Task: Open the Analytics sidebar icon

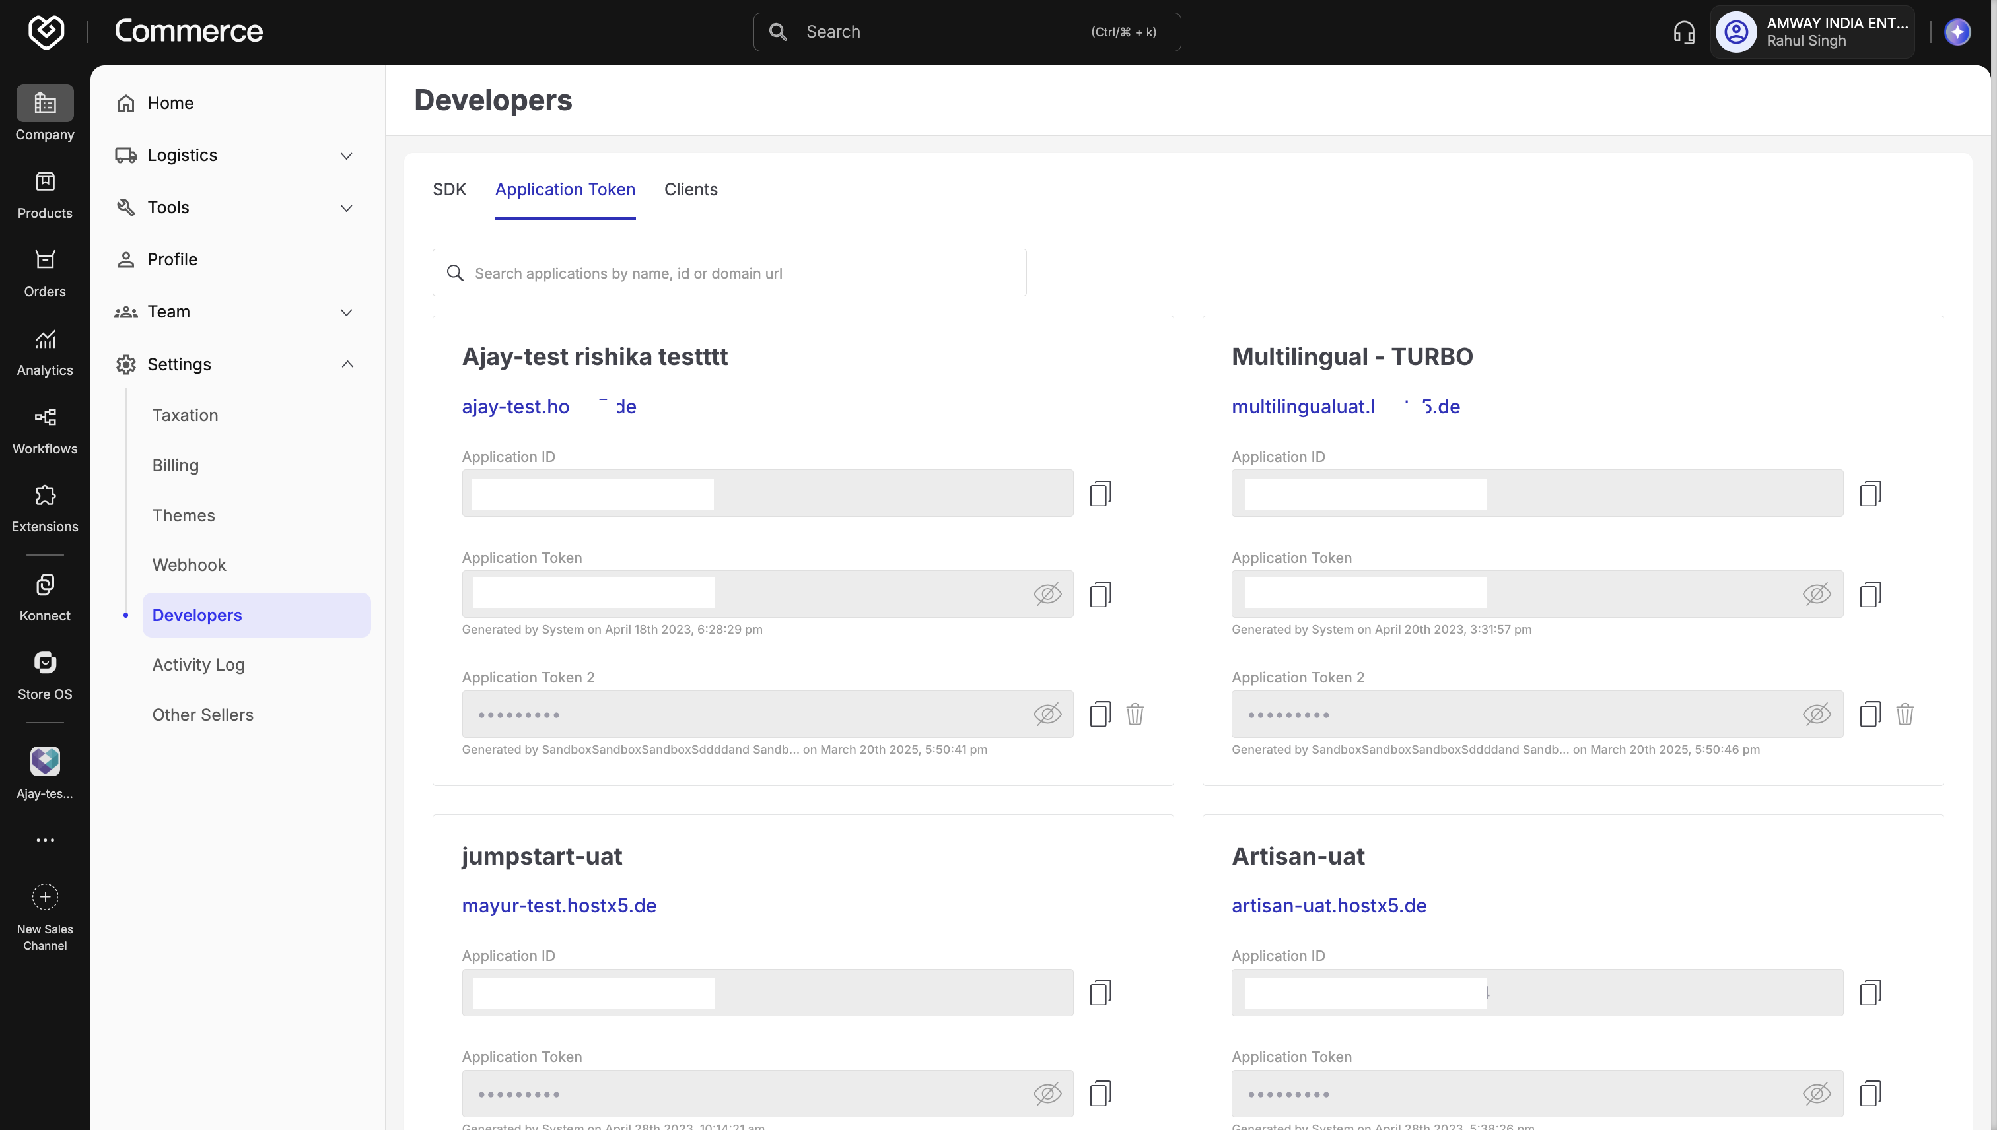Action: tap(45, 339)
